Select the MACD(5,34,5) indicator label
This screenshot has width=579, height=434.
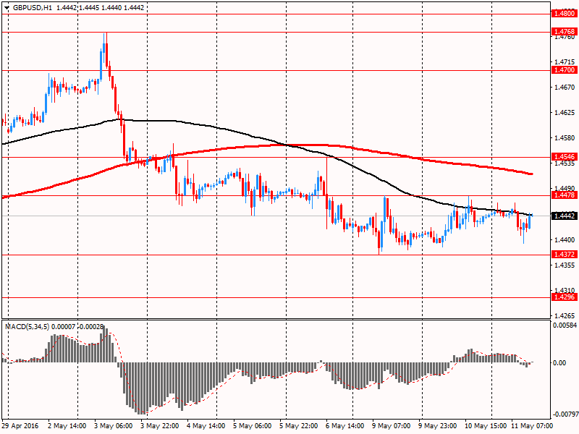[28, 327]
